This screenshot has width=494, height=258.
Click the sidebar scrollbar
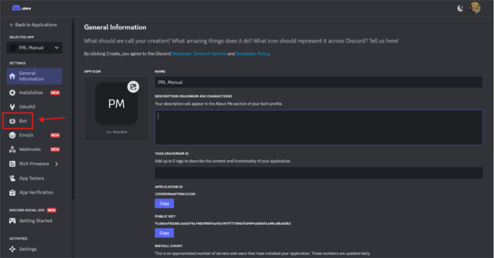coord(73,109)
